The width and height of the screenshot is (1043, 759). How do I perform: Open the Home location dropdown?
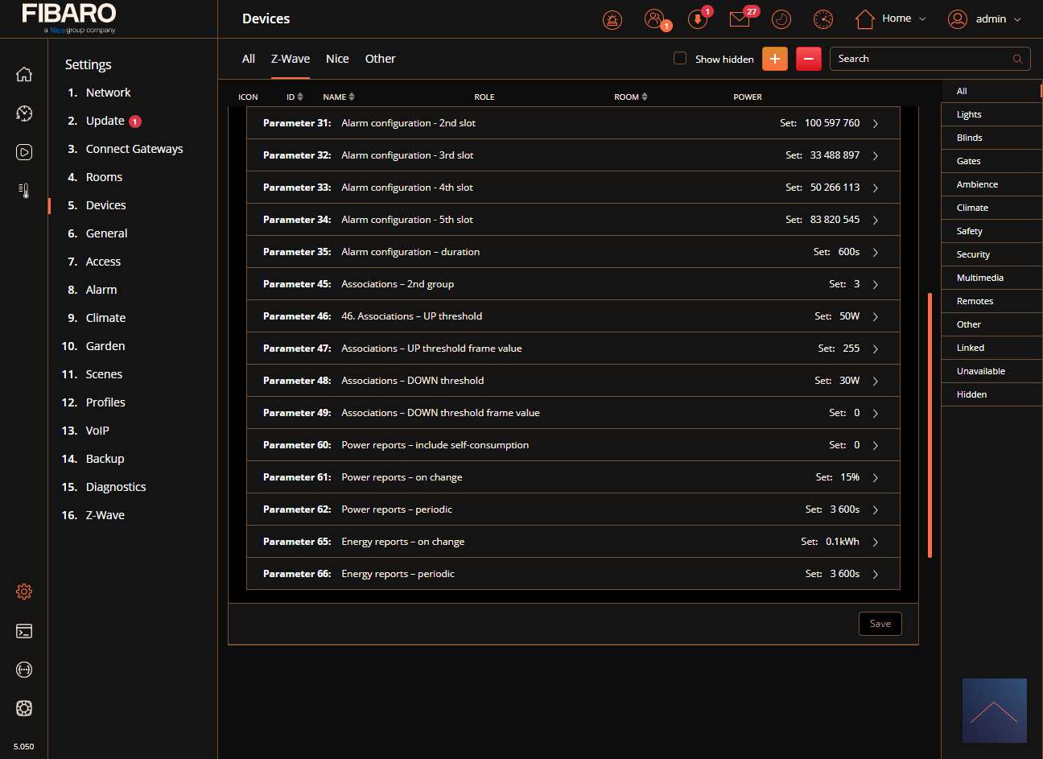pos(891,19)
